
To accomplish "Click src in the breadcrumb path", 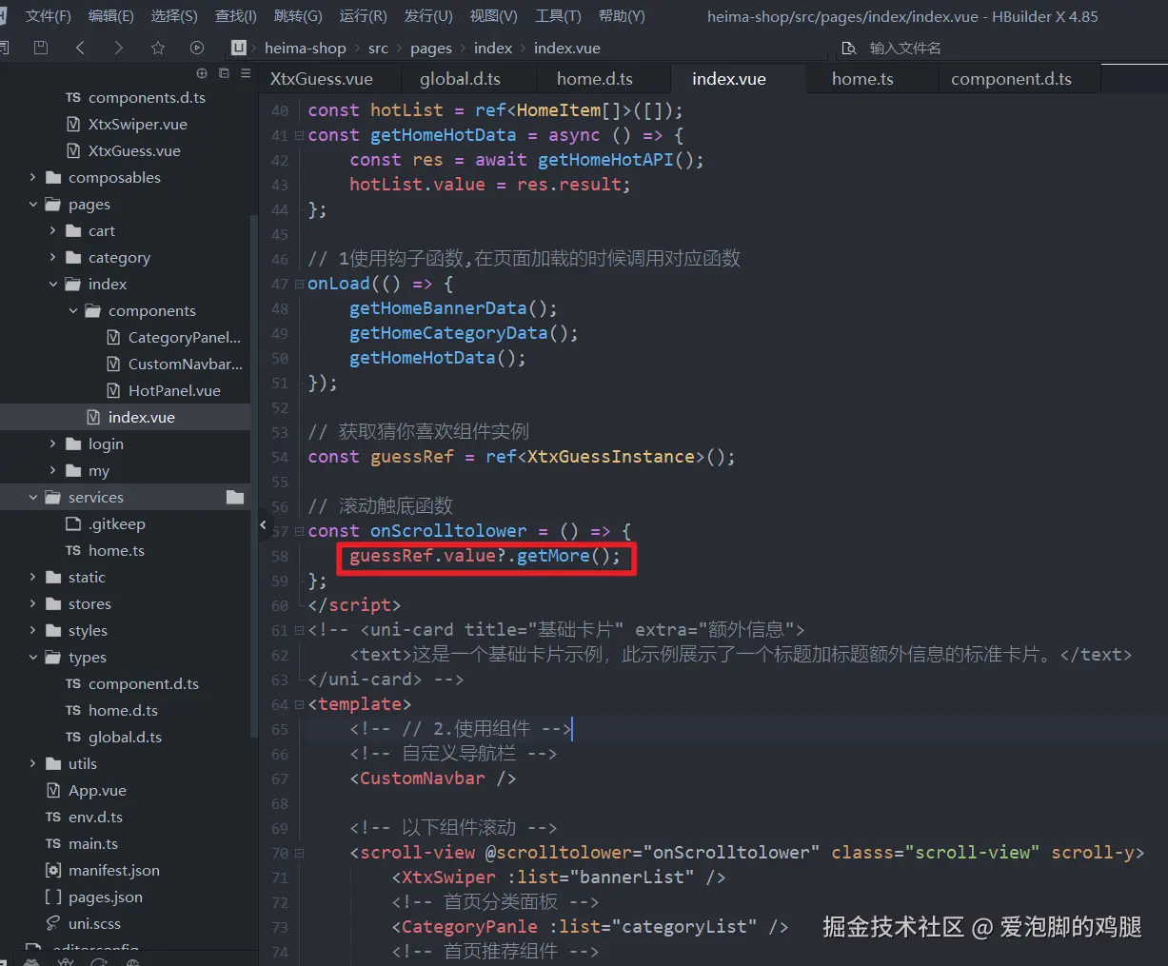I will coord(378,48).
